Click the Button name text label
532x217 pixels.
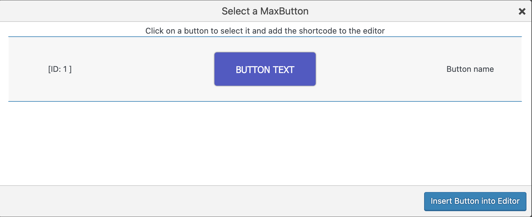tap(470, 69)
